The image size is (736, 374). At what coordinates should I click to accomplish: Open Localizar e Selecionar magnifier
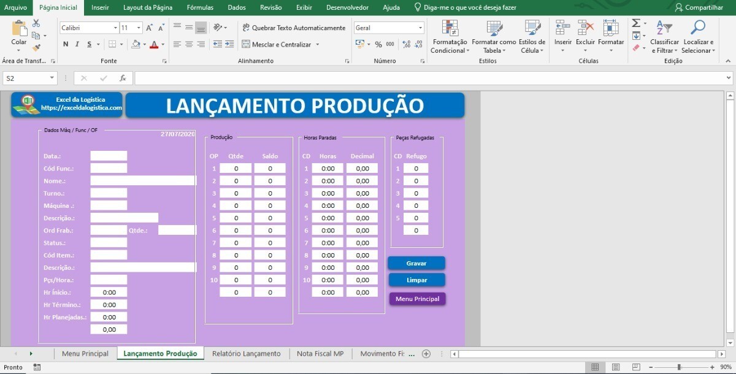point(698,37)
